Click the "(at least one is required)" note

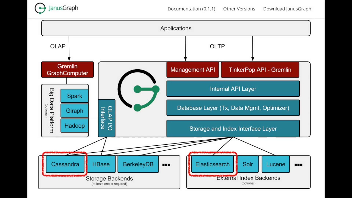pyautogui.click(x=109, y=184)
